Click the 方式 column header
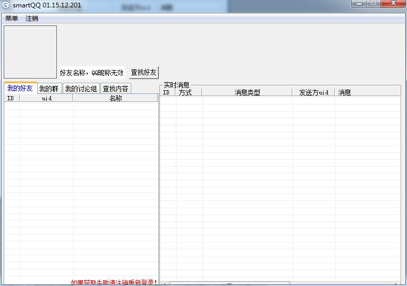Image resolution: width=407 pixels, height=286 pixels. [x=189, y=92]
